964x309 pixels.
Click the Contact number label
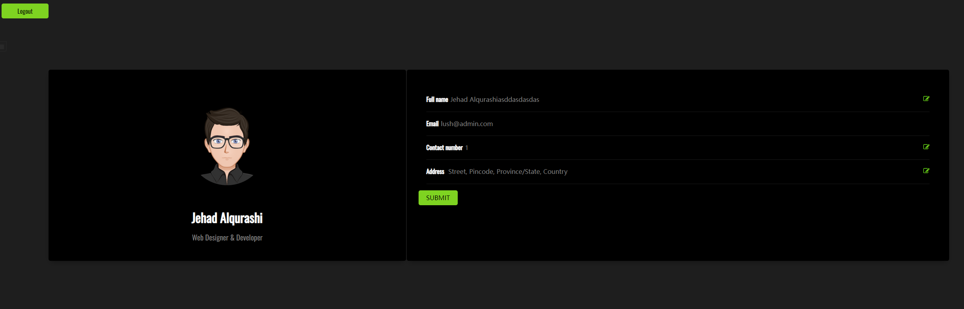444,148
